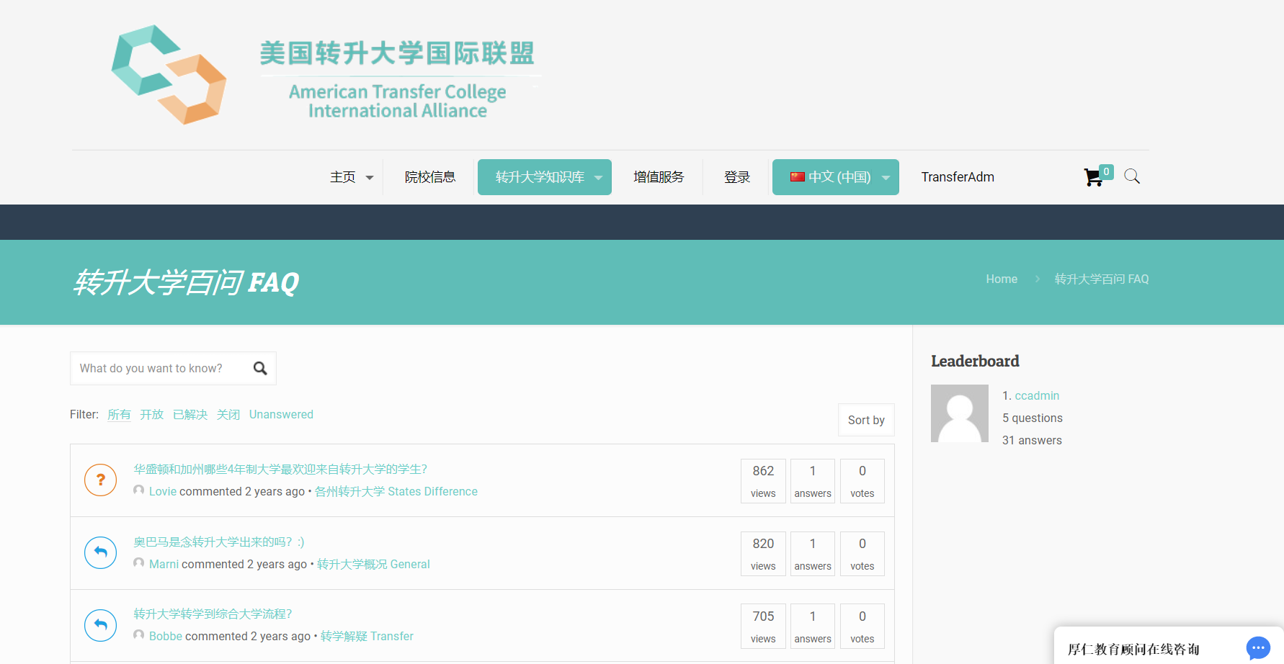Click the 820 views counter
This screenshot has width=1284, height=664.
click(x=763, y=554)
